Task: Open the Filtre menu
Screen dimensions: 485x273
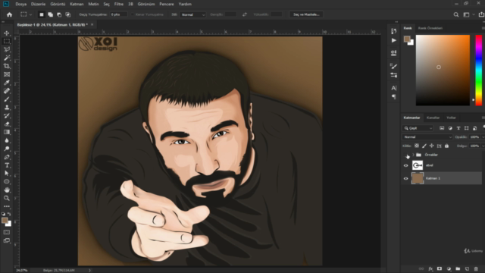Action: point(119,4)
